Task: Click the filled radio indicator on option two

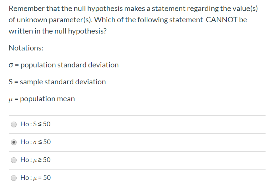Action: [x=14, y=142]
